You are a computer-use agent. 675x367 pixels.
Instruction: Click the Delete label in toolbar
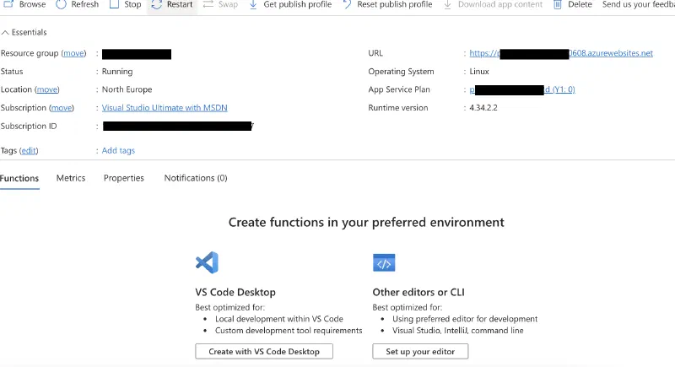580,4
